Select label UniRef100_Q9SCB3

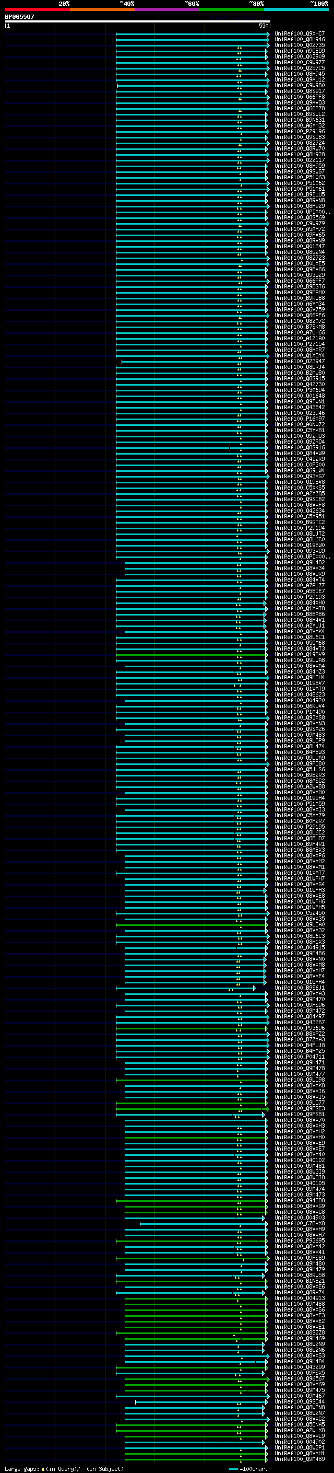tap(300, 137)
